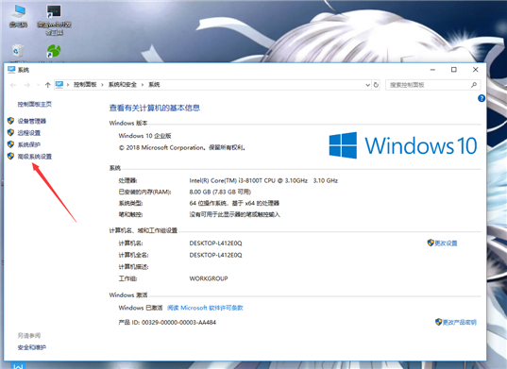Select This PC desktop icon
Screen dimensions: 507x369
click(x=18, y=15)
